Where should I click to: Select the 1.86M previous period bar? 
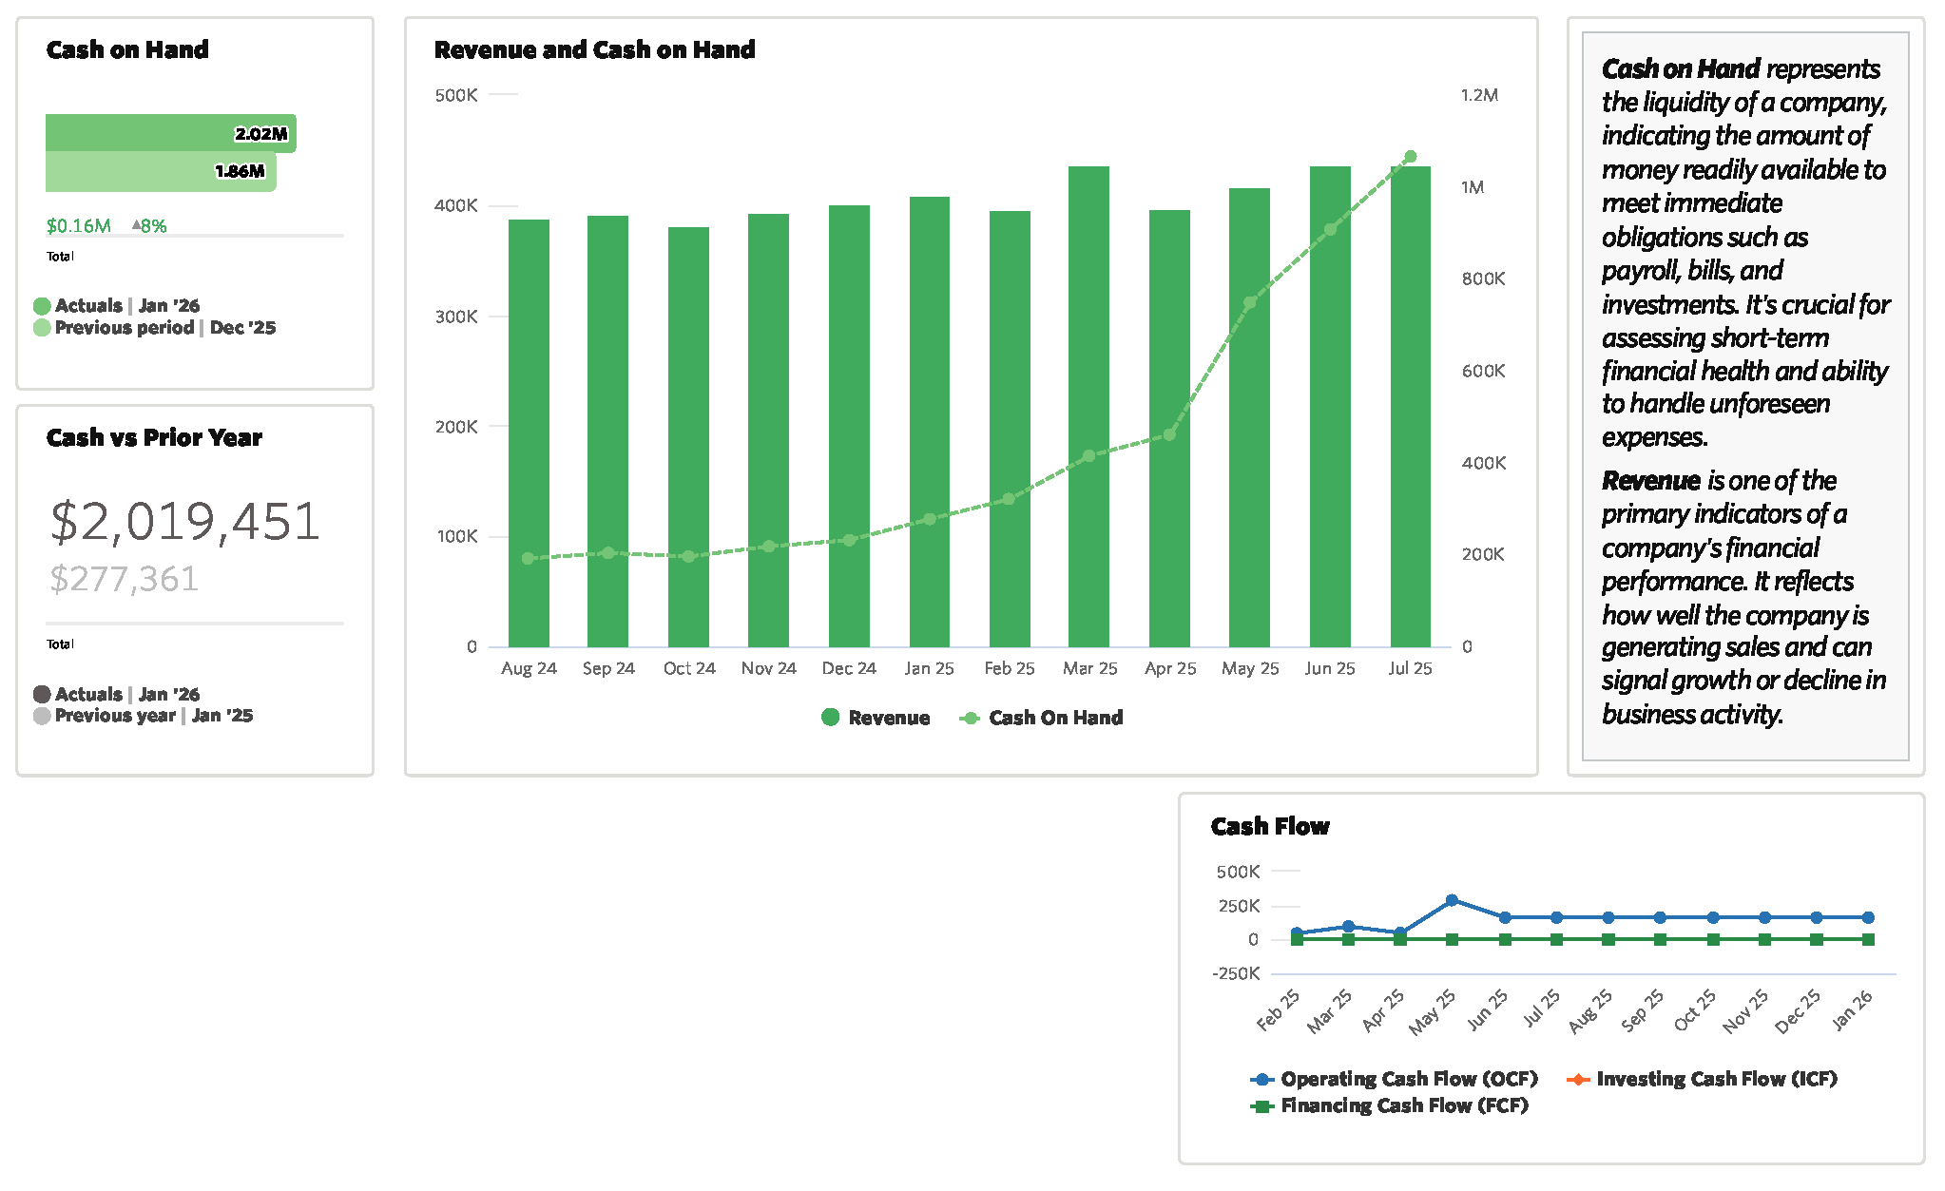(x=160, y=172)
